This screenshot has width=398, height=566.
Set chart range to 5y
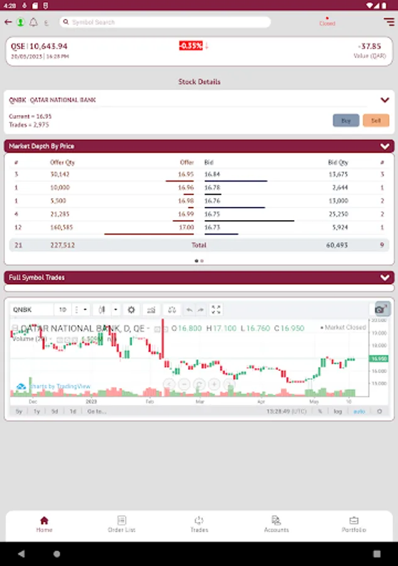point(19,411)
